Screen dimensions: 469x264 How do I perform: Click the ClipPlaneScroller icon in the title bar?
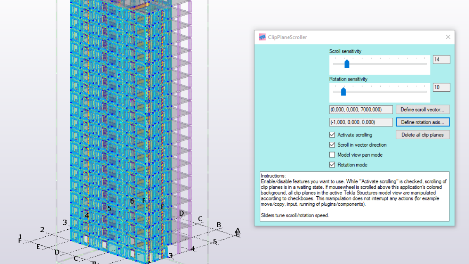[x=262, y=37]
